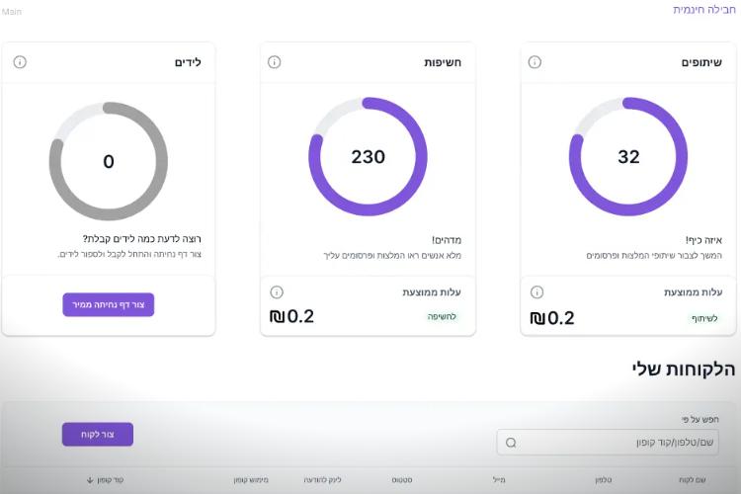Screen dimensions: 741x494
Task: Click the שיתופים progress ring showing 32
Action: point(628,156)
